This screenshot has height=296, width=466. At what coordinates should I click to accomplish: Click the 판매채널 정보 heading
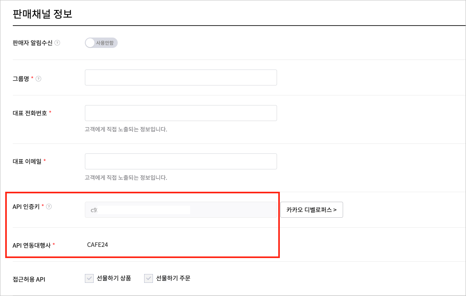[x=42, y=14]
